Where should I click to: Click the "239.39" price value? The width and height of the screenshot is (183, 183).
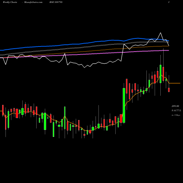[175, 106]
